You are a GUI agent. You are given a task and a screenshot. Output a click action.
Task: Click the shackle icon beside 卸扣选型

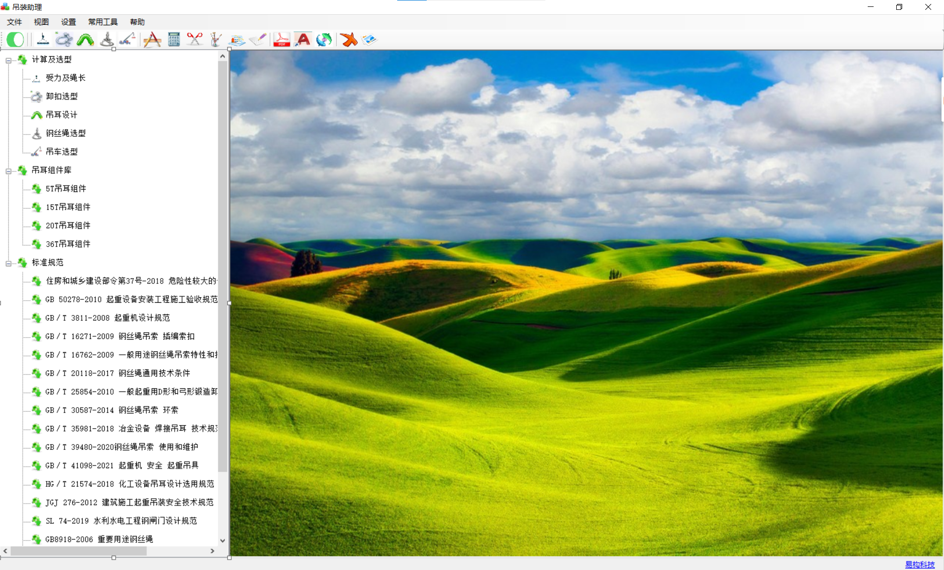coord(36,96)
